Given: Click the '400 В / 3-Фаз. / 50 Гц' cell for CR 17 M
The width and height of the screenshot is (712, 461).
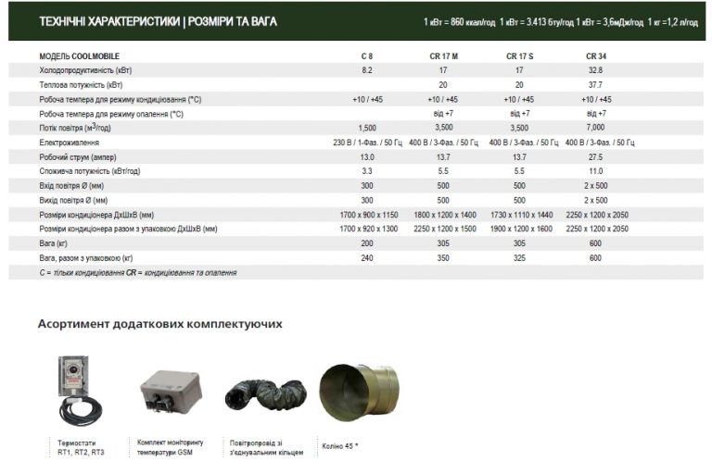Looking at the screenshot, I should tap(444, 143).
